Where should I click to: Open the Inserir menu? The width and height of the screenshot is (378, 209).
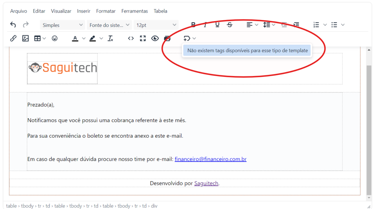tap(83, 11)
